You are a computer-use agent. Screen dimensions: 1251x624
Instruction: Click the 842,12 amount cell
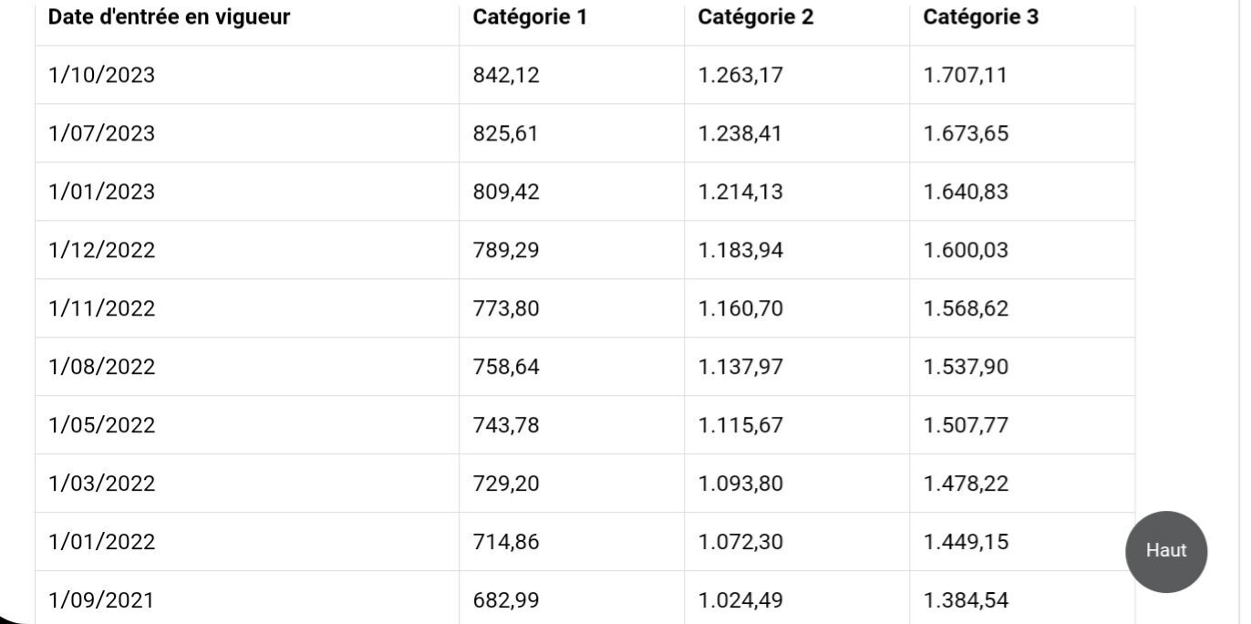pyautogui.click(x=506, y=75)
